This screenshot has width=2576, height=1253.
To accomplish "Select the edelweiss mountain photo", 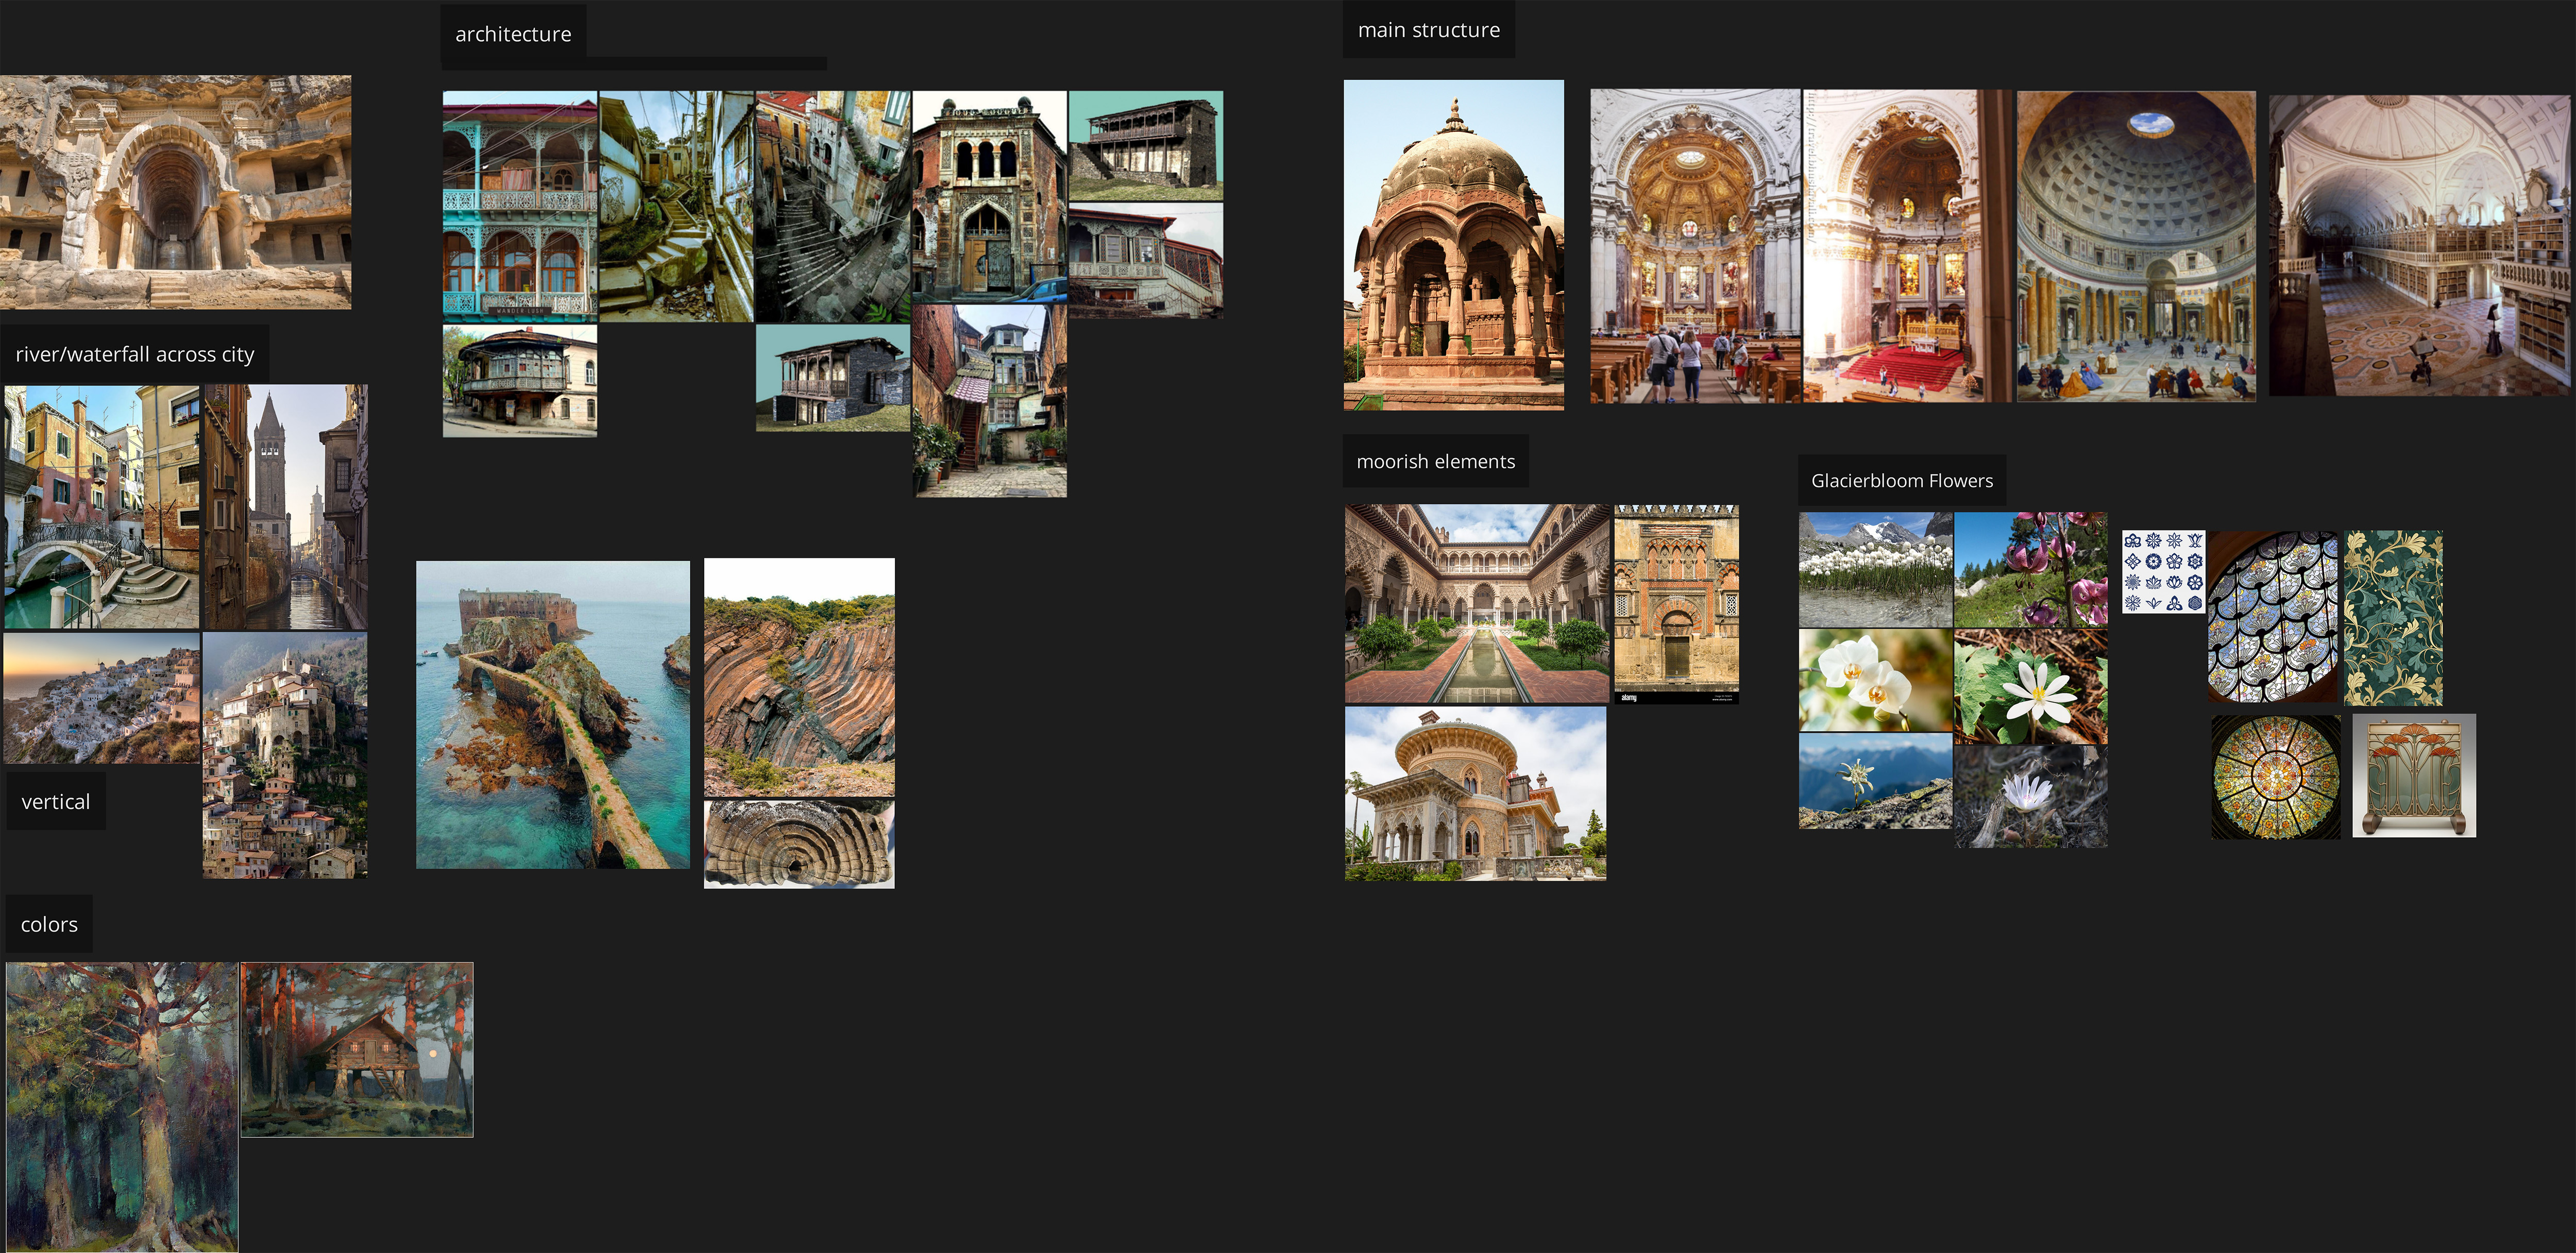I will (1875, 781).
